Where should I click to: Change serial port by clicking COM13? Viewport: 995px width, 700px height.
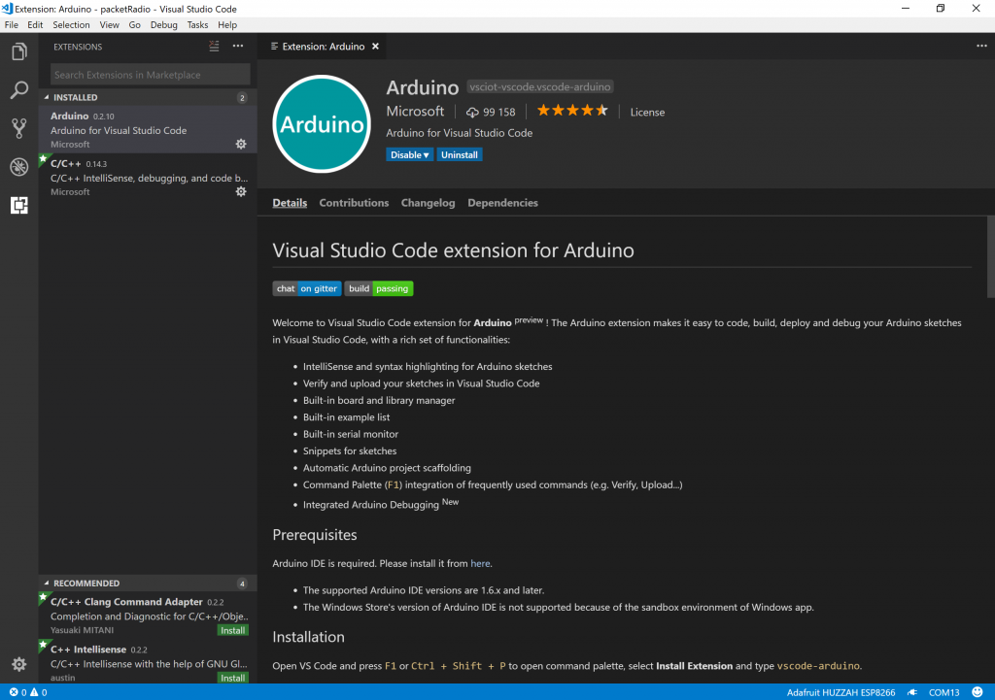945,692
